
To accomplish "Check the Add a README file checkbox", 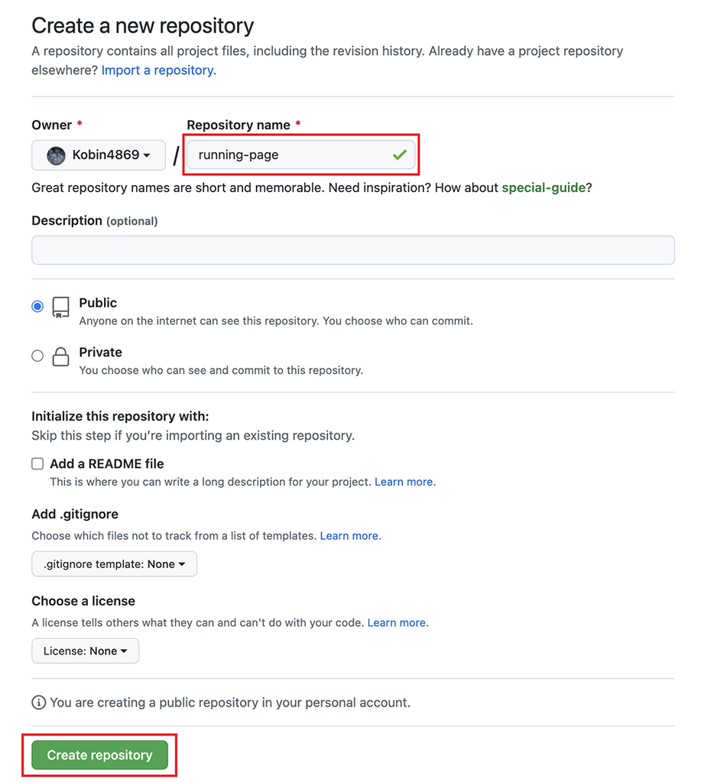I will click(x=37, y=463).
